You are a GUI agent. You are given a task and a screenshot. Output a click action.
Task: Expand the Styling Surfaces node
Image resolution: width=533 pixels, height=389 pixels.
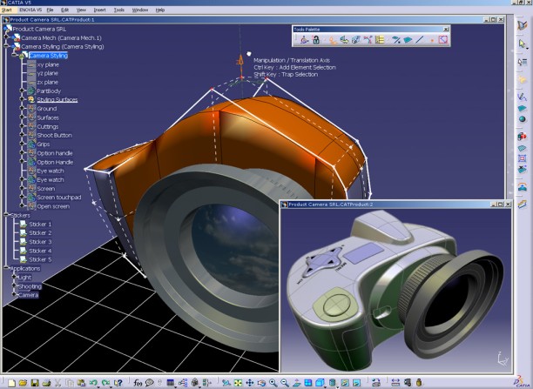(x=22, y=99)
